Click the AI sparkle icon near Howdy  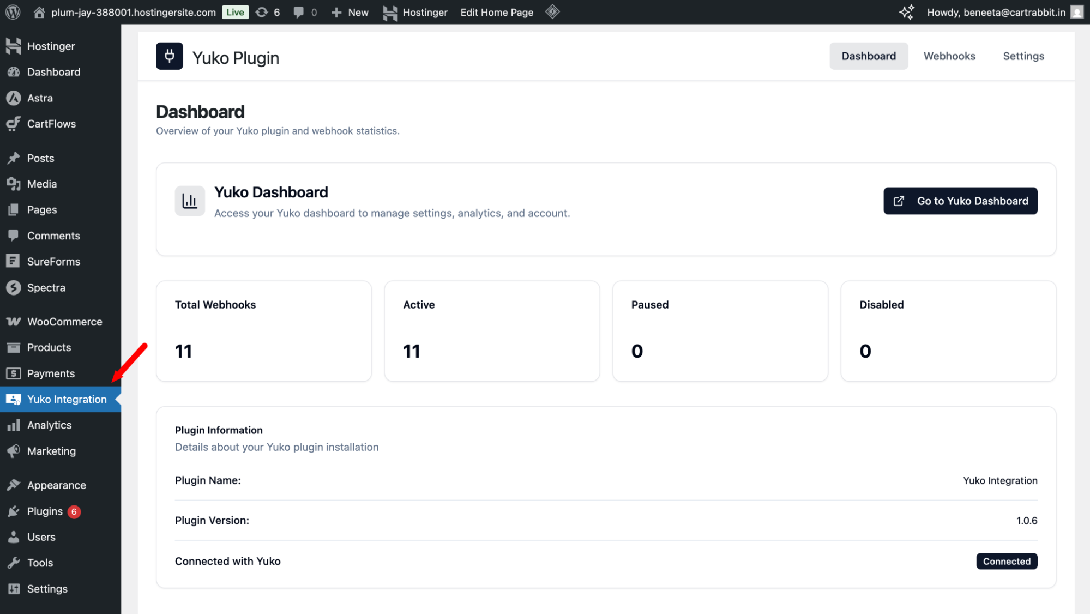click(906, 12)
